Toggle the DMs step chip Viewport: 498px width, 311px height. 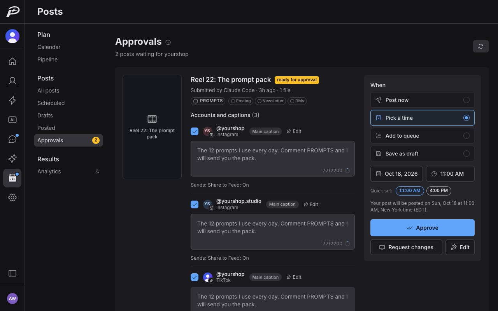pyautogui.click(x=297, y=101)
